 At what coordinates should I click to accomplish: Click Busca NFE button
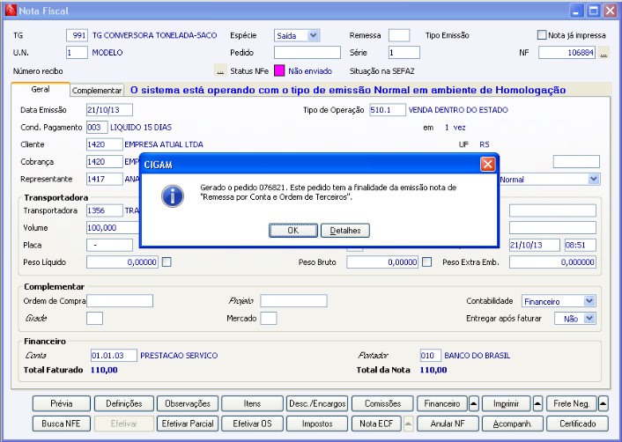[x=62, y=424]
